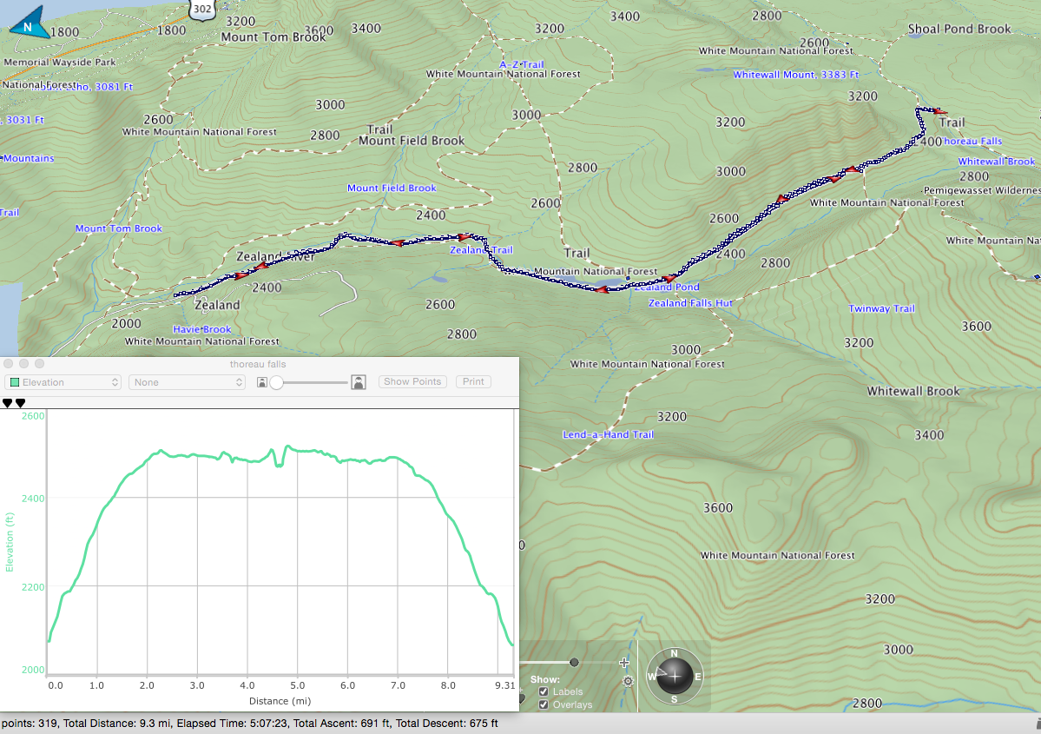Click the graph size slider knob
This screenshot has height=734, width=1041.
coord(277,382)
